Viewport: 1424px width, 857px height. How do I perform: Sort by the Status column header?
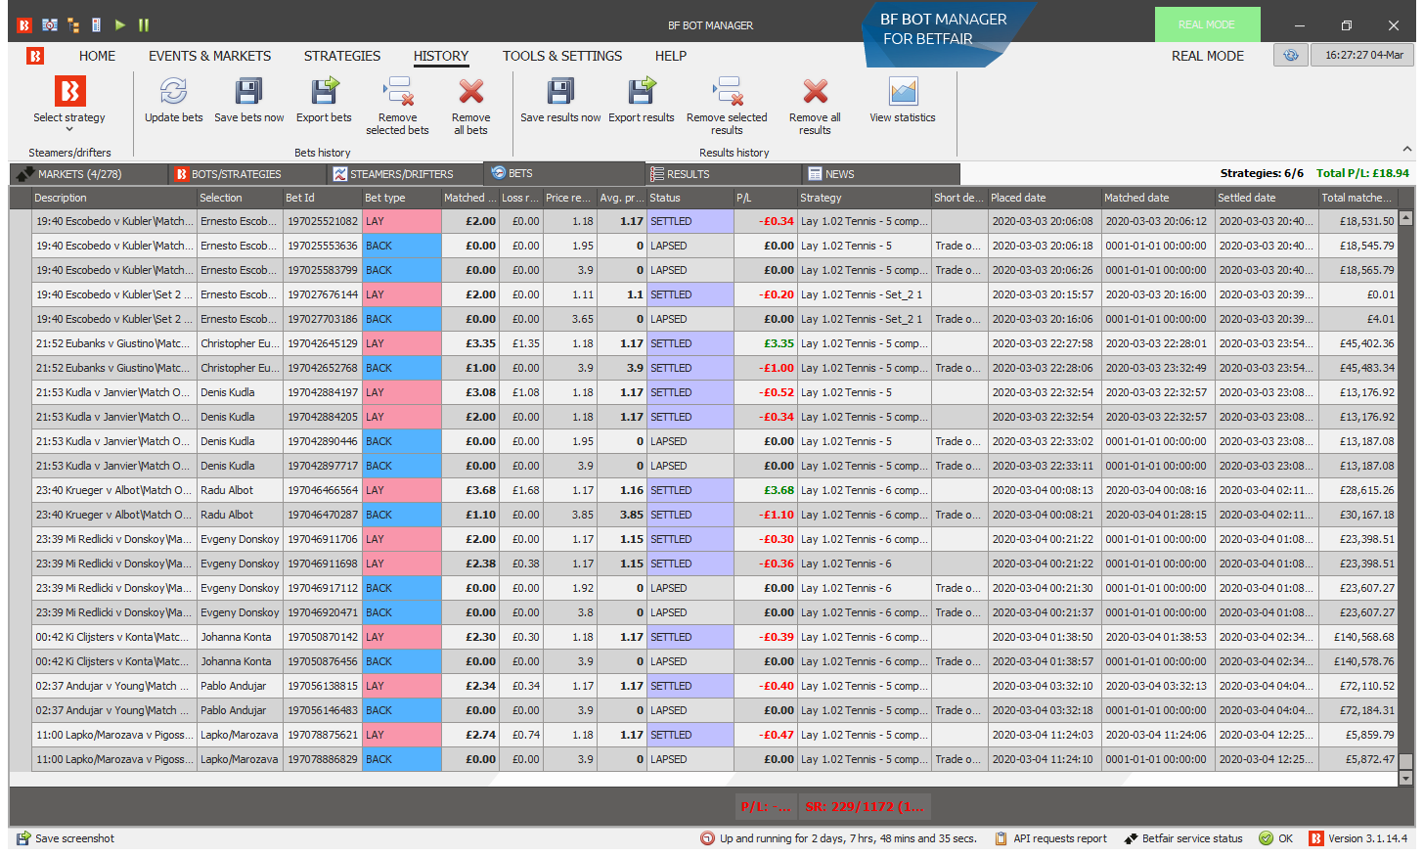click(690, 198)
